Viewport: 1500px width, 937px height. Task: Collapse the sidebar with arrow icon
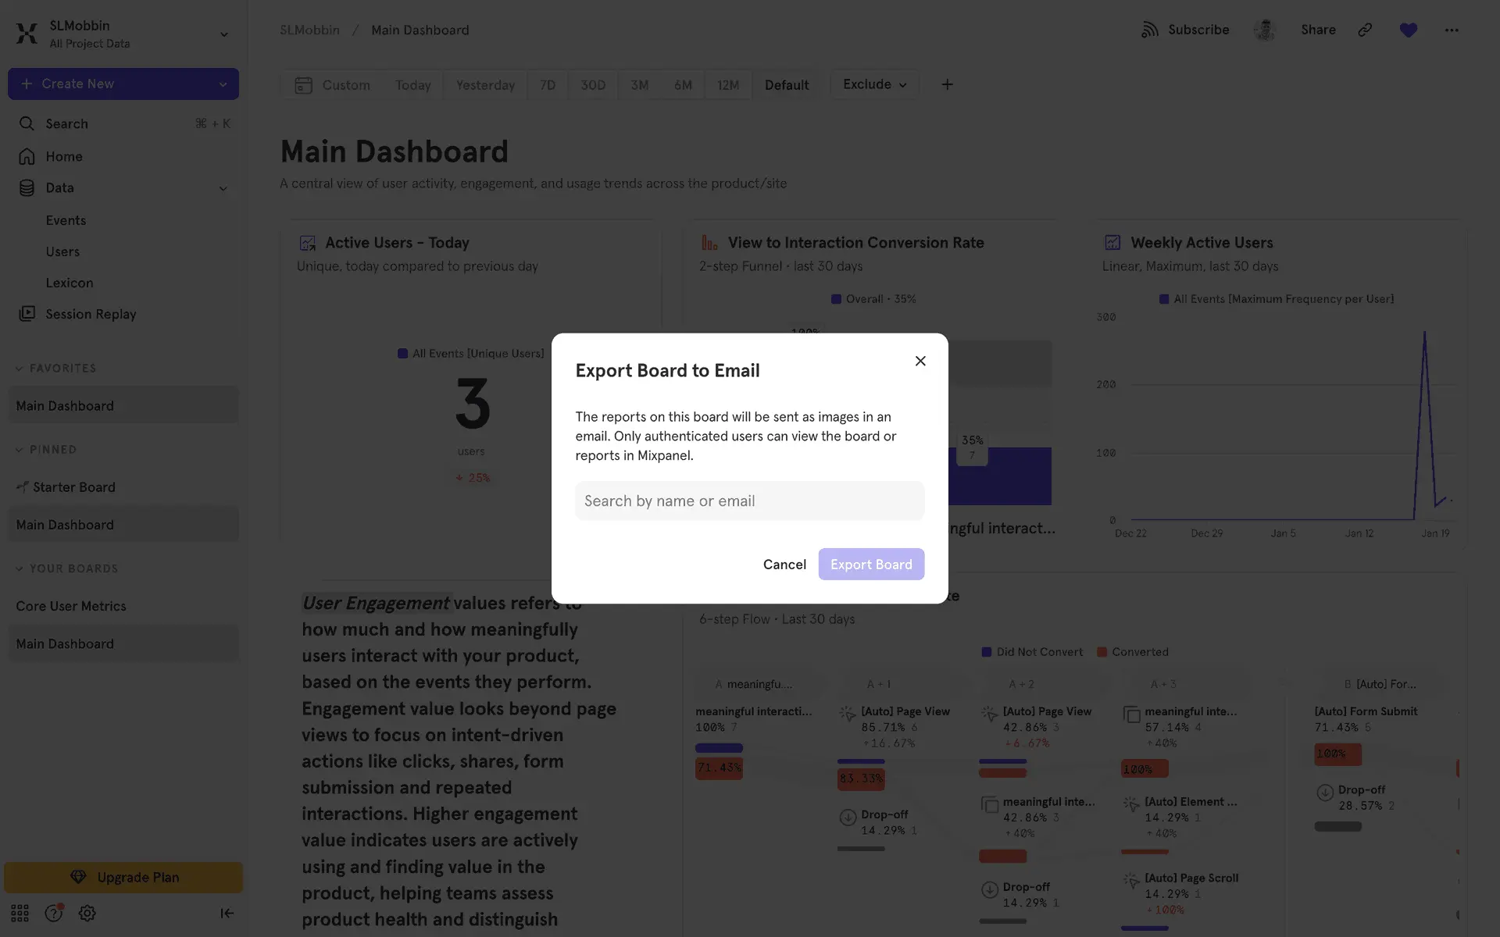(x=227, y=913)
